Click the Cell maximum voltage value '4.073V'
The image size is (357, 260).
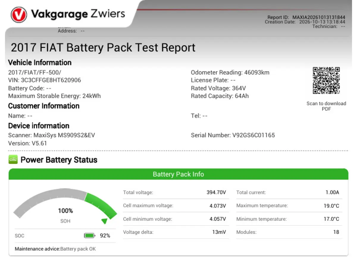[x=218, y=206]
